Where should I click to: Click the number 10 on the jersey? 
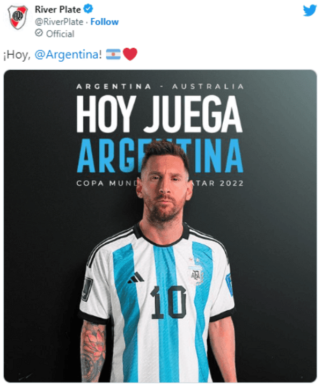point(169,302)
